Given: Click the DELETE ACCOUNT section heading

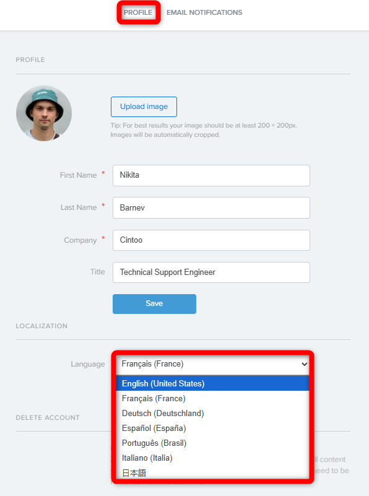Looking at the screenshot, I should click(48, 417).
